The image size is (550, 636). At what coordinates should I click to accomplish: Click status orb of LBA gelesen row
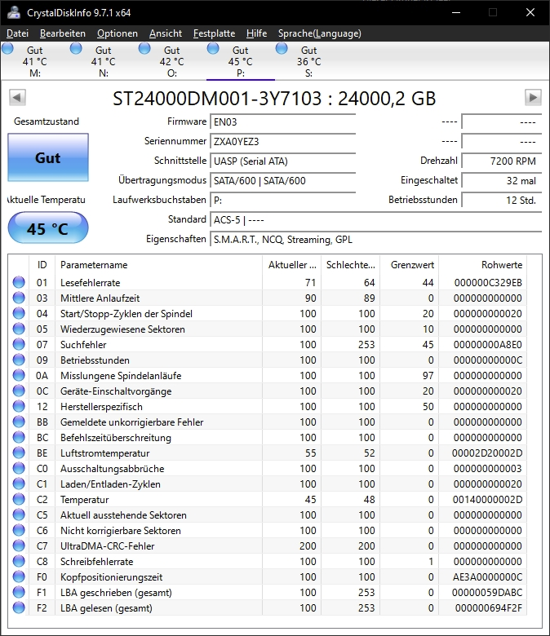pos(19,607)
